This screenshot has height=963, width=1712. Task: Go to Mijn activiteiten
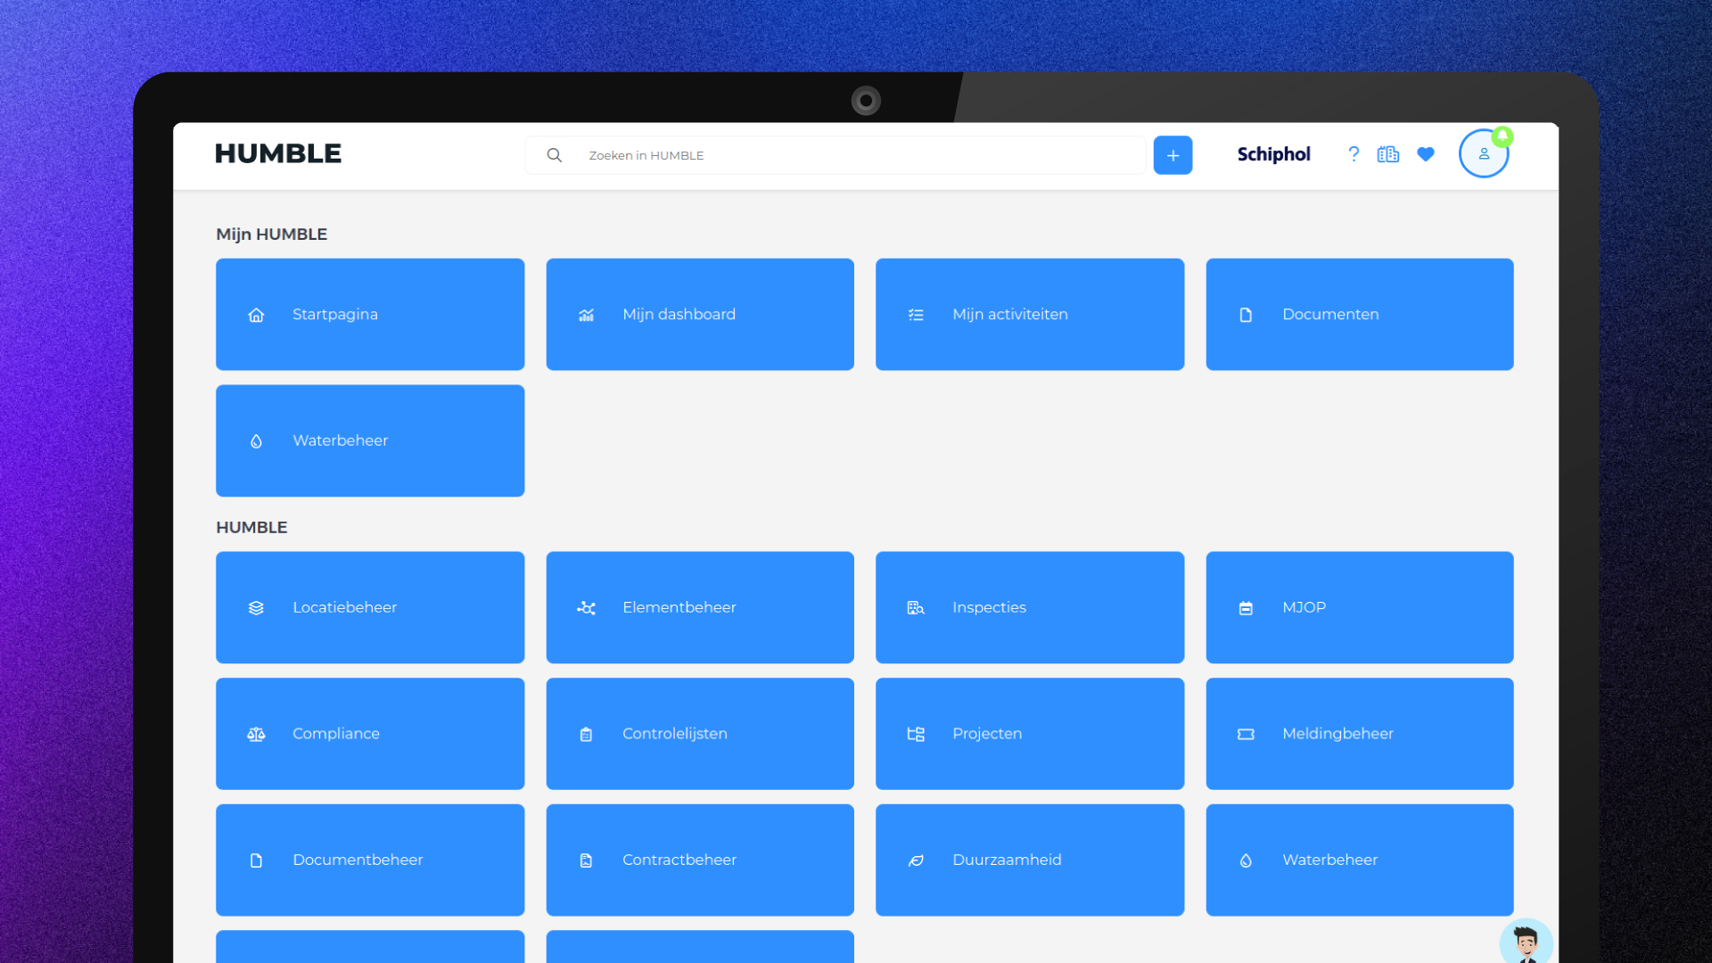1030,315
